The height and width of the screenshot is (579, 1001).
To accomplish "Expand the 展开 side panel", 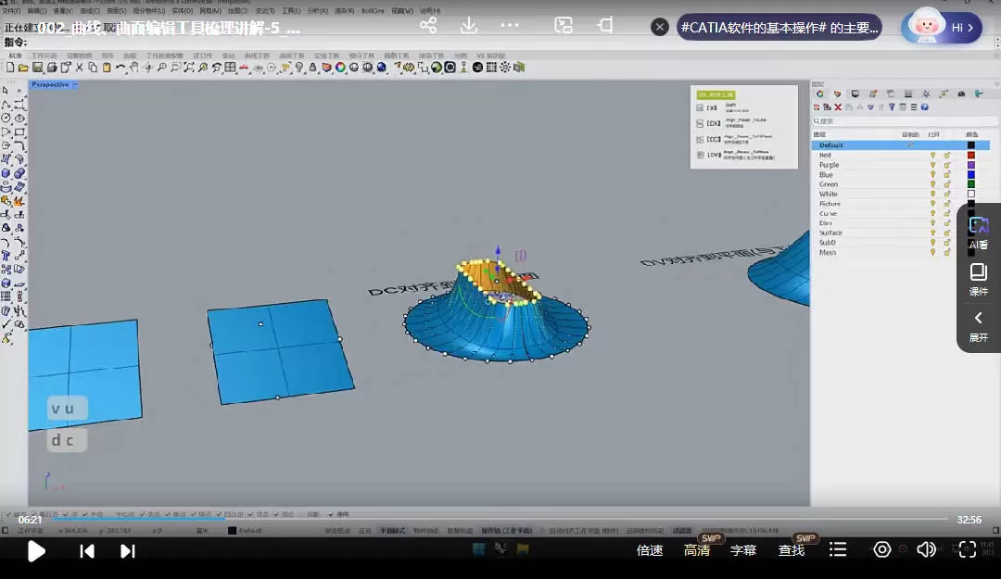I will 978,326.
